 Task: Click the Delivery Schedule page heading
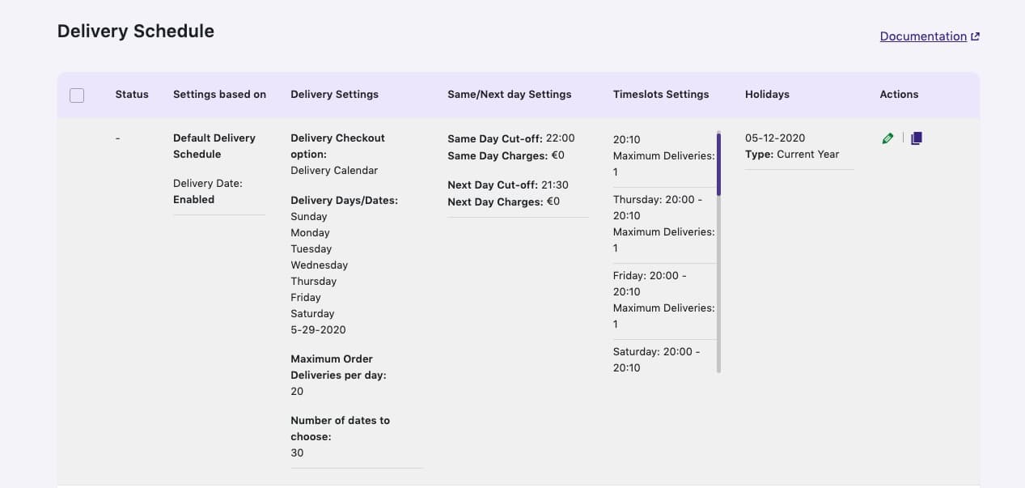pyautogui.click(x=136, y=32)
